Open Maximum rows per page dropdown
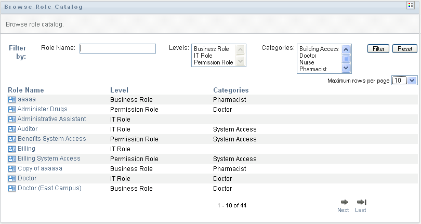This screenshot has height=224, width=421. click(404, 81)
